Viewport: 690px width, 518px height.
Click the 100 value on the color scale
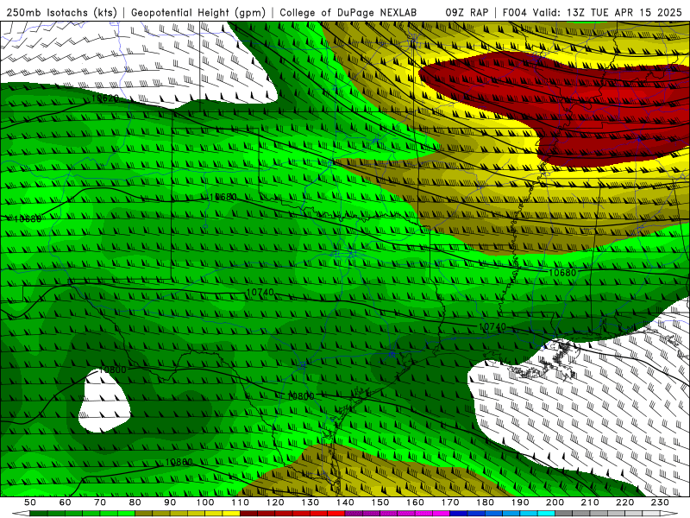point(205,502)
